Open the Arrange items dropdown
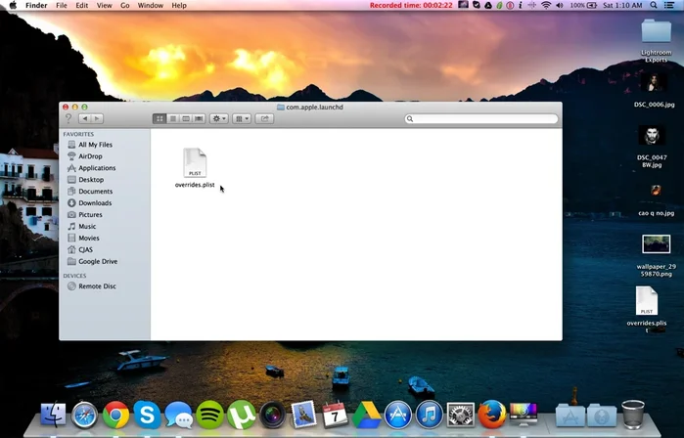Image resolution: width=684 pixels, height=438 pixels. [x=242, y=118]
